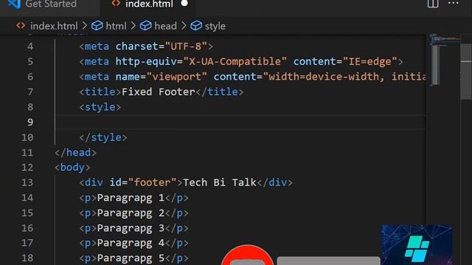This screenshot has height=265, width=472.
Task: Click the "X-UA-Compatible" string
Action: [235, 61]
